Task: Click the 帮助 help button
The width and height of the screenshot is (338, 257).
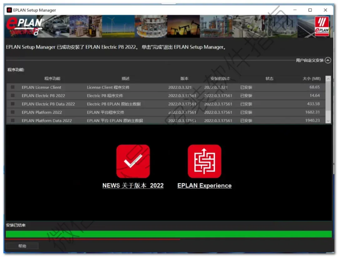Action: point(22,246)
